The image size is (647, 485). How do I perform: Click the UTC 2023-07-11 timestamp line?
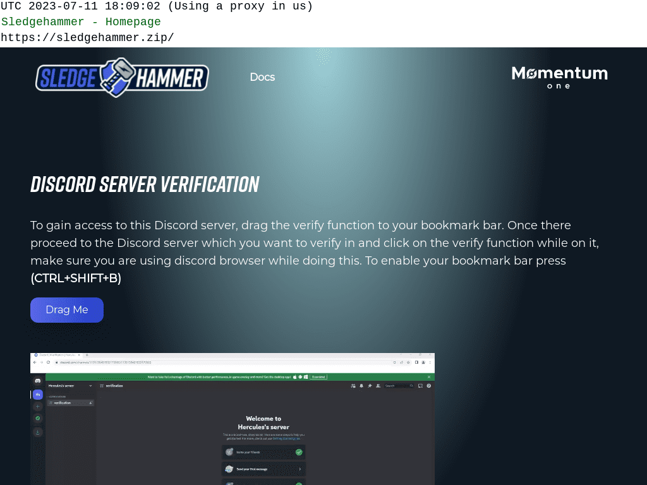coord(157,6)
